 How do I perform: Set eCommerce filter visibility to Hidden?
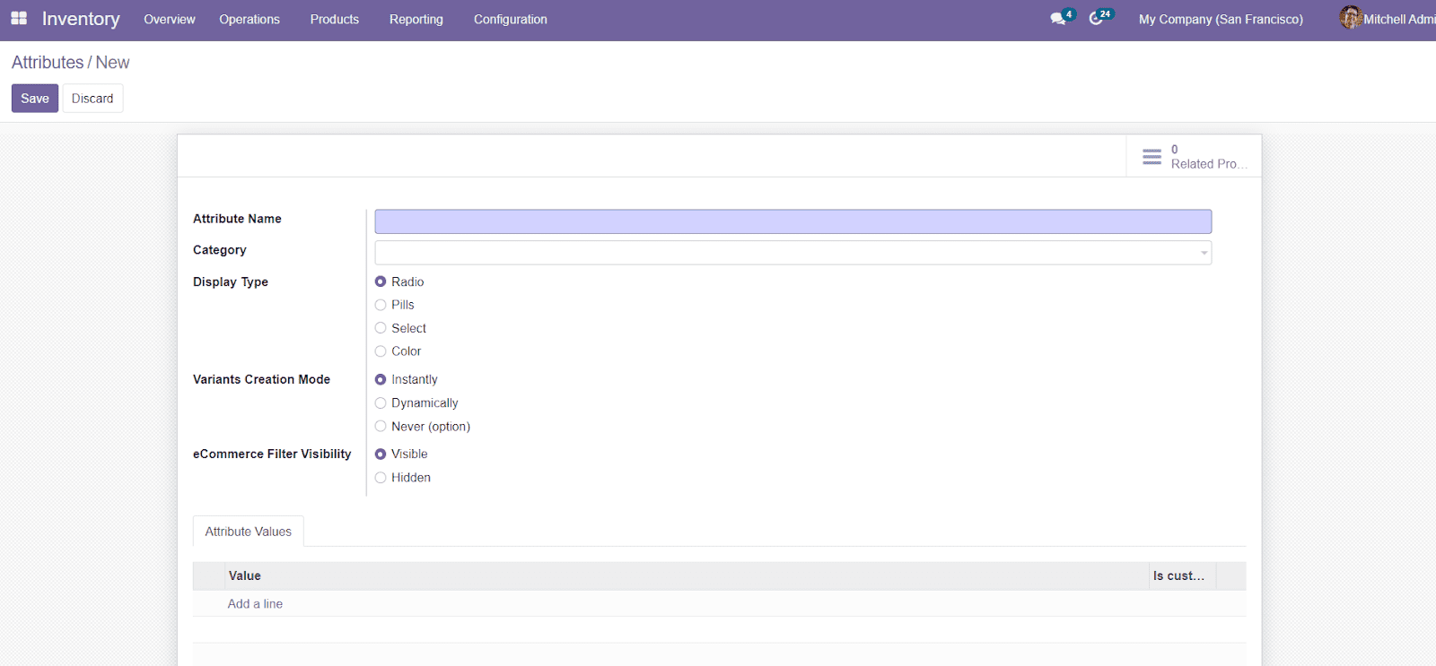pyautogui.click(x=381, y=478)
